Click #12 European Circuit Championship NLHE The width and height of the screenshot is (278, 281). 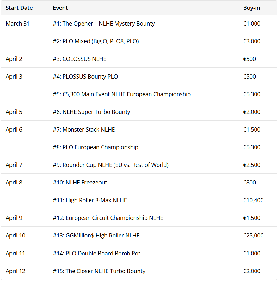tap(108, 218)
